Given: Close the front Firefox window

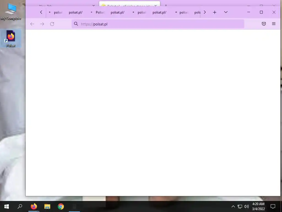Looking at the screenshot, I should 274,12.
